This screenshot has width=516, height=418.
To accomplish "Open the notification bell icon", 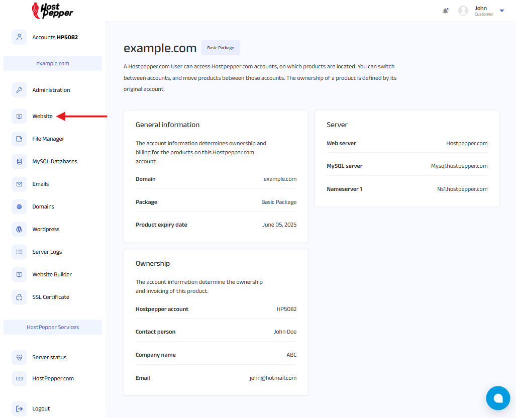I will click(445, 11).
